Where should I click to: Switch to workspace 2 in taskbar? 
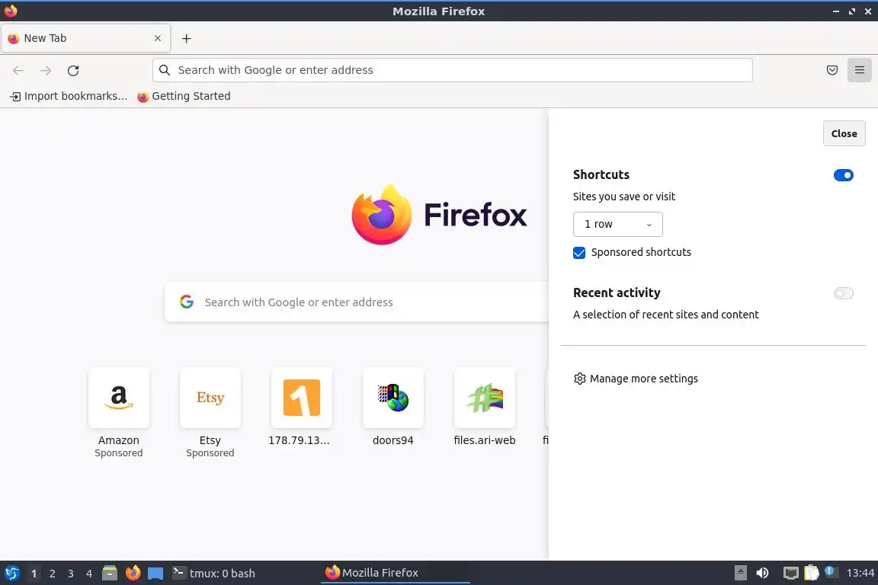point(52,574)
